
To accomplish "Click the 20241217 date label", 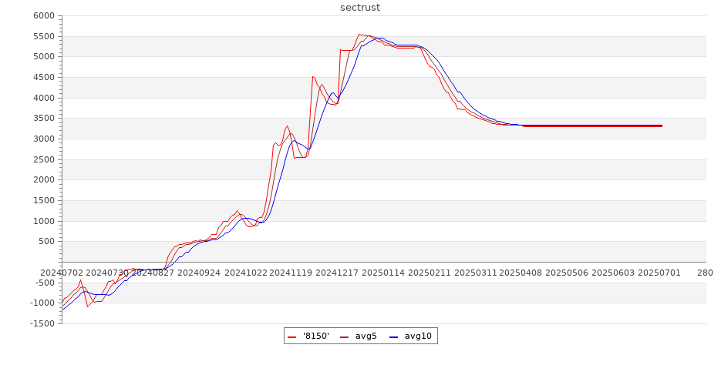I will pyautogui.click(x=337, y=273).
